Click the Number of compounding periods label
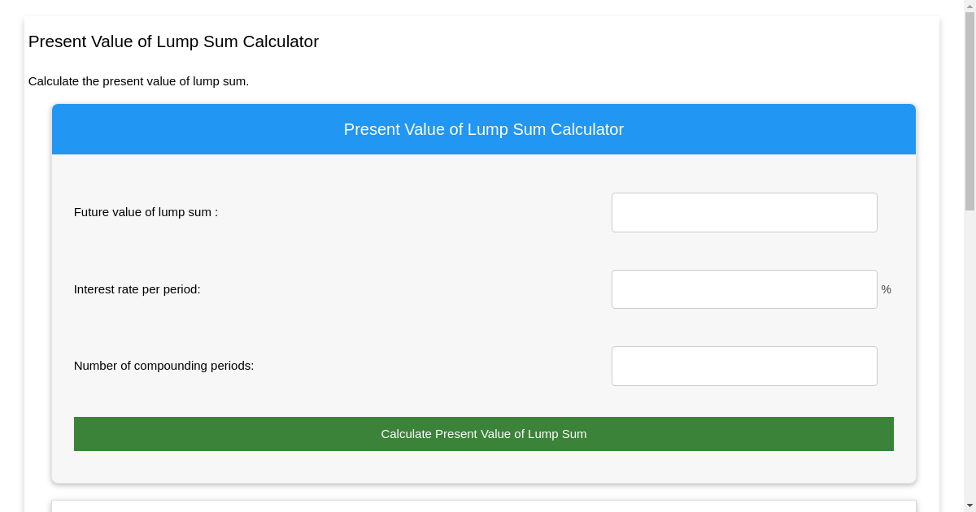976x512 pixels. [x=163, y=366]
